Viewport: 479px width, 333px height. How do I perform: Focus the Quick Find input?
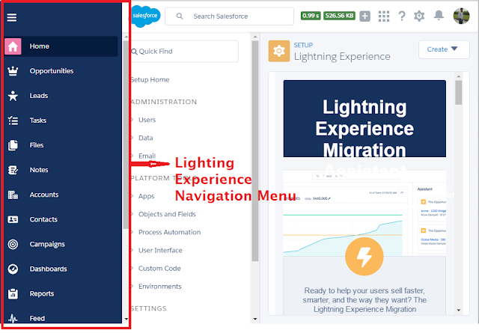pyautogui.click(x=185, y=52)
